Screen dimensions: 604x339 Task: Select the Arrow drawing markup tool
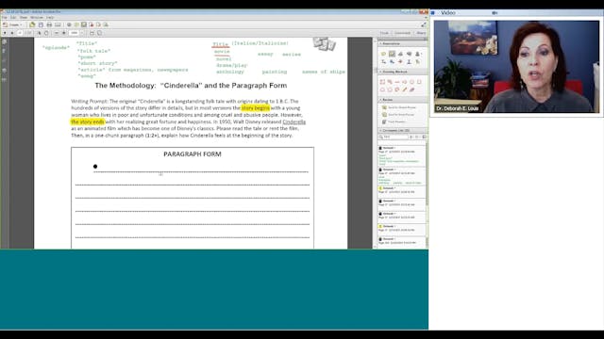click(x=405, y=82)
